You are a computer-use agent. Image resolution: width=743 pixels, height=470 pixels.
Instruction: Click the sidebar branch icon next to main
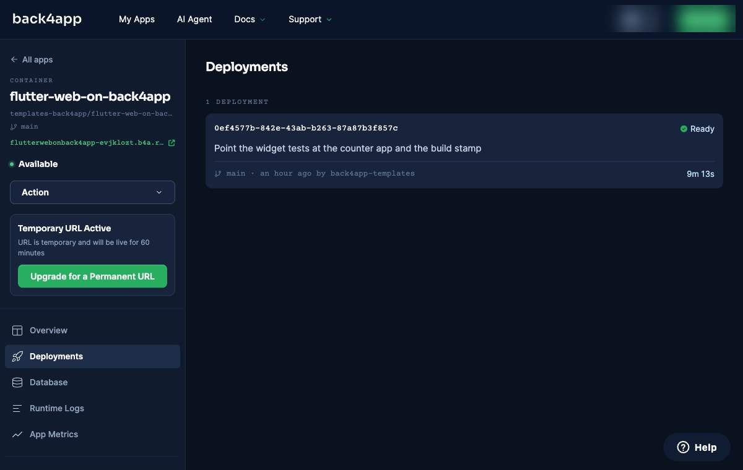pos(14,127)
